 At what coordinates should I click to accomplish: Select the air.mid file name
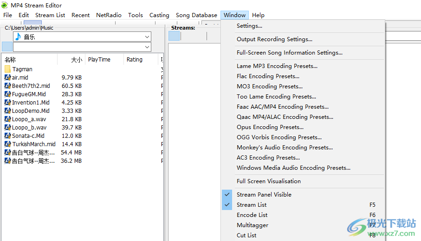point(20,78)
